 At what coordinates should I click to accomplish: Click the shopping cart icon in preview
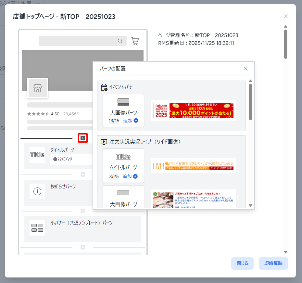[x=135, y=41]
